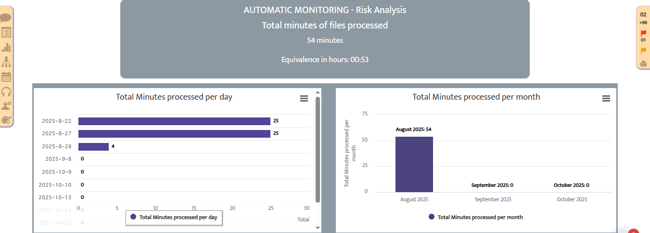650x233 pixels.
Task: Click the August 2025 monthly bar
Action: tap(414, 164)
